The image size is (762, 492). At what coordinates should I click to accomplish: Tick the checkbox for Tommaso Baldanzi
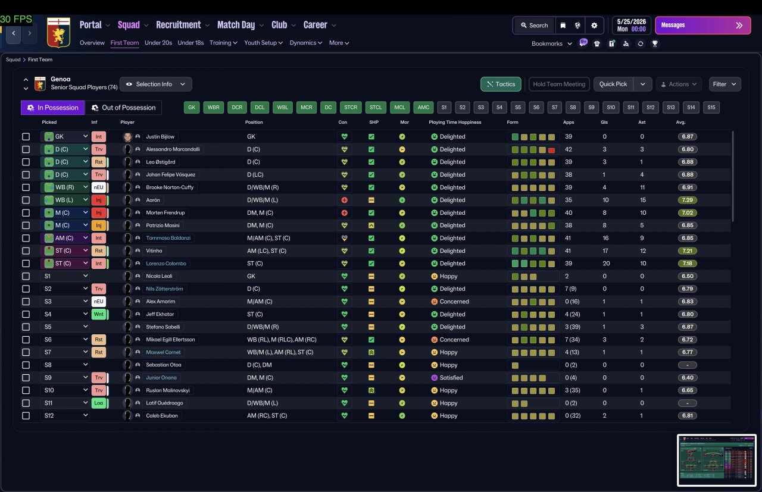(x=26, y=238)
